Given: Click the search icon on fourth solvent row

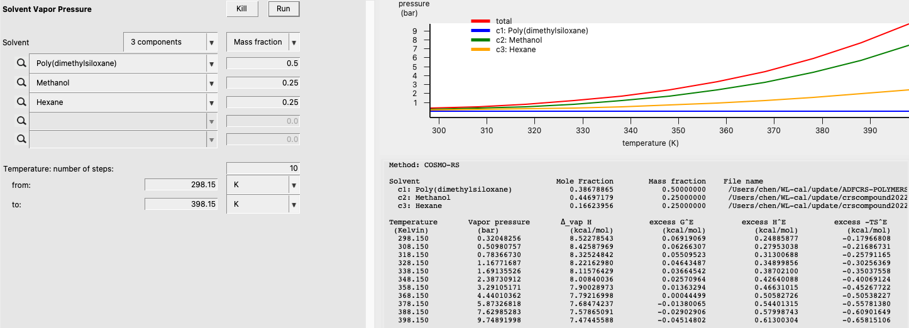Looking at the screenshot, I should [21, 121].
